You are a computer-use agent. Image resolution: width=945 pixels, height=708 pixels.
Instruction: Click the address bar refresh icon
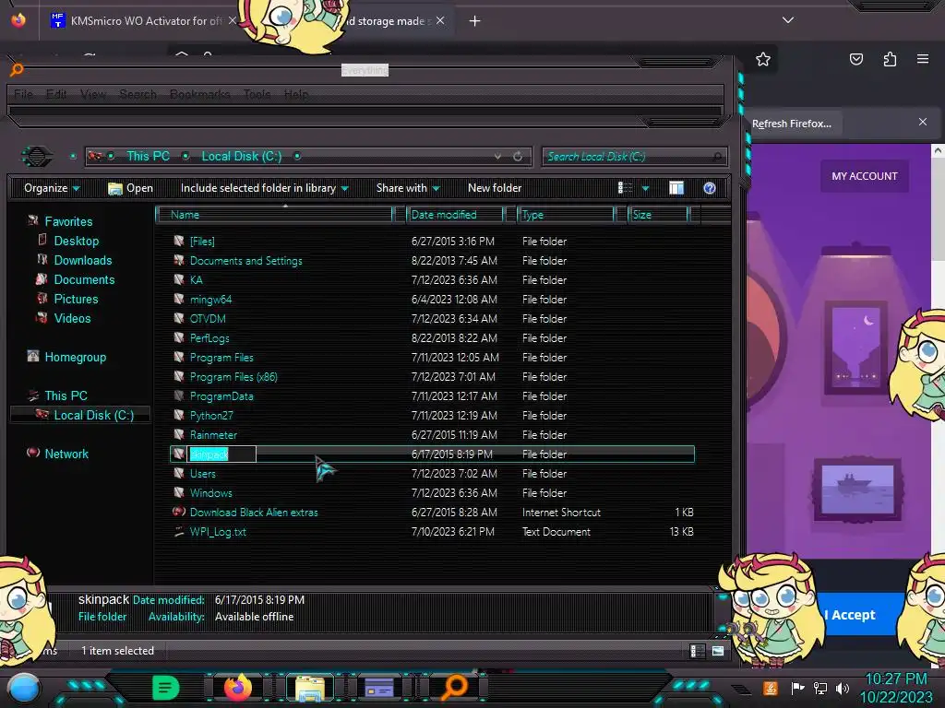pyautogui.click(x=518, y=157)
